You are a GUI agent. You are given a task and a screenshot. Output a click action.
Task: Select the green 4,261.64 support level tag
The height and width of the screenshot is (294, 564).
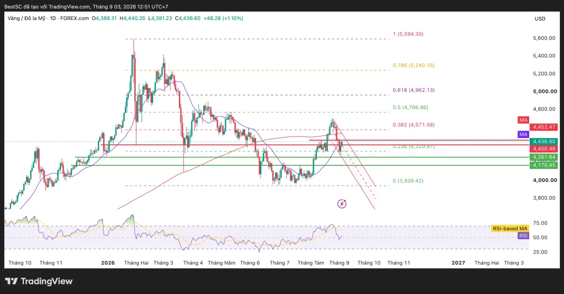click(x=544, y=157)
